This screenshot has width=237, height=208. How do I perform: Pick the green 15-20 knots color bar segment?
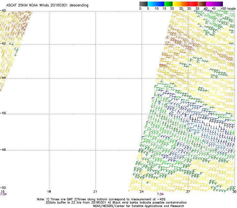(x=168, y=4)
